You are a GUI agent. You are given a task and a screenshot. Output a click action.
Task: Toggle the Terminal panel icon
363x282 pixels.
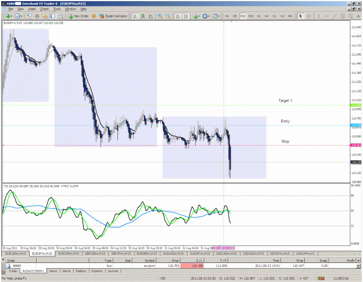(x=53, y=16)
